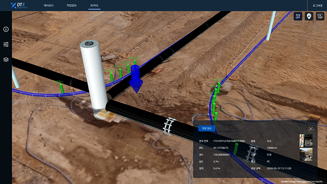Viewport: 327px width, 184px height.
Task: Open the info panel from the sidebar
Action: coord(6,29)
